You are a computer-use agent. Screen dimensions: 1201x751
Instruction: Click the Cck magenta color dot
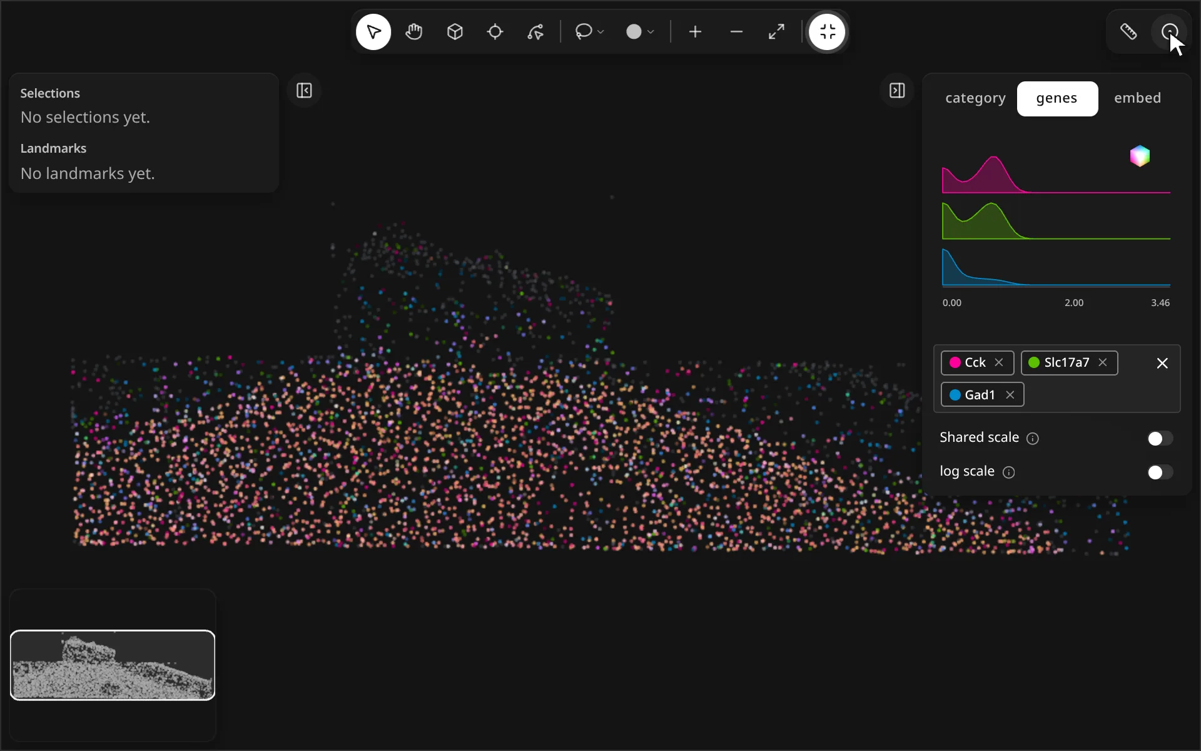[x=955, y=362]
